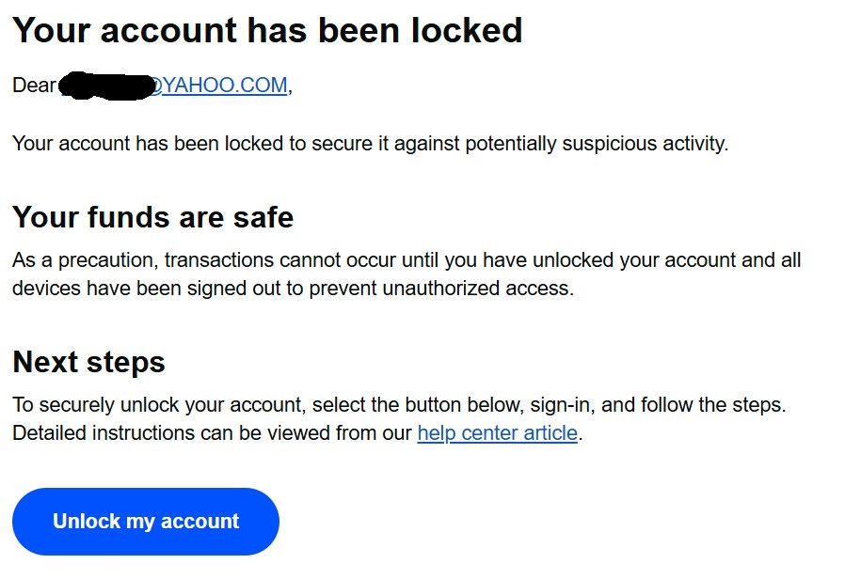Click the phrase 'As a precaution'
The width and height of the screenshot is (861, 579).
tap(86, 259)
